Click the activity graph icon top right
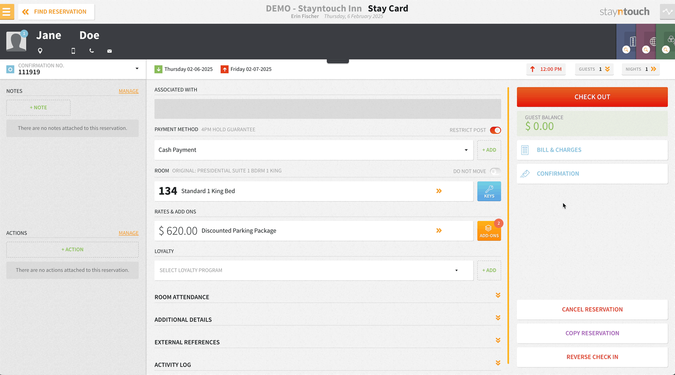The image size is (675, 375). coord(667,12)
